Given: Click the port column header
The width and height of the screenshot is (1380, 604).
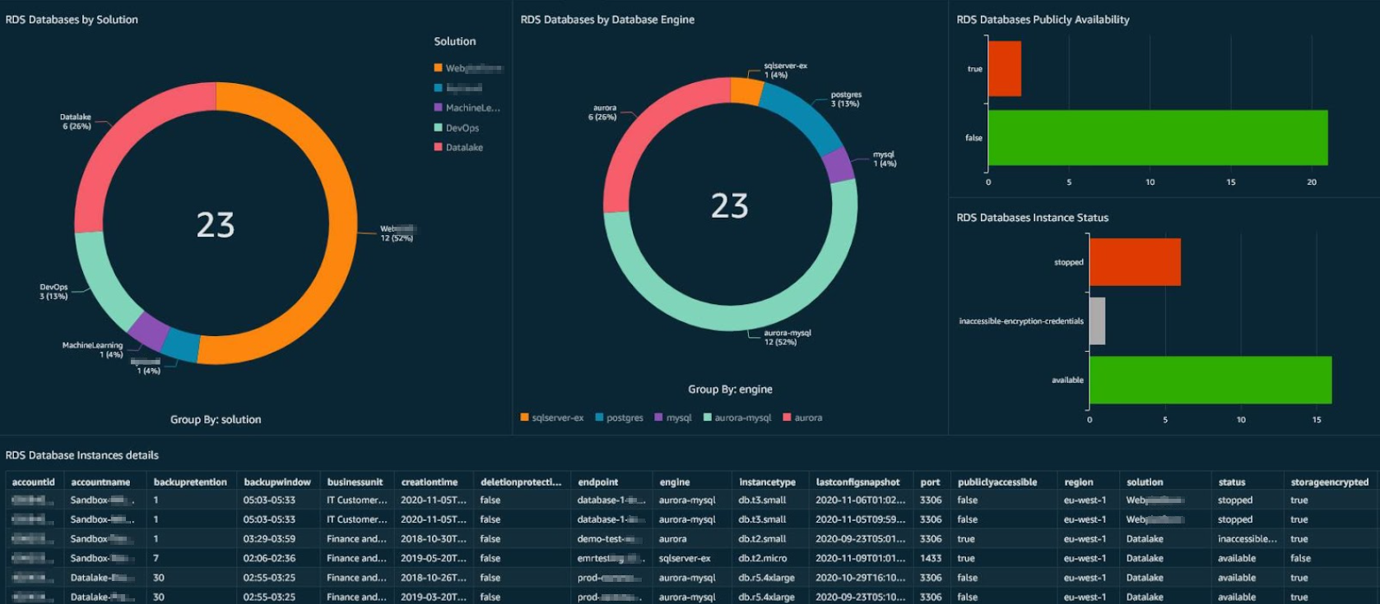Looking at the screenshot, I should pos(931,482).
